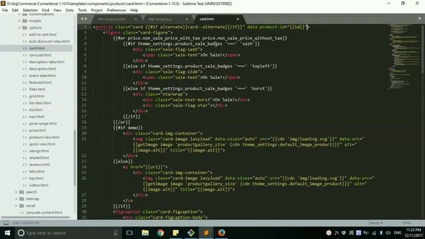
Task: Click the sidebar vertical scrollbar
Action: (75, 158)
